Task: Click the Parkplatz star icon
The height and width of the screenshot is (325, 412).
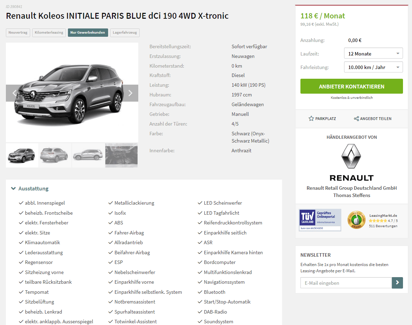Action: (311, 119)
